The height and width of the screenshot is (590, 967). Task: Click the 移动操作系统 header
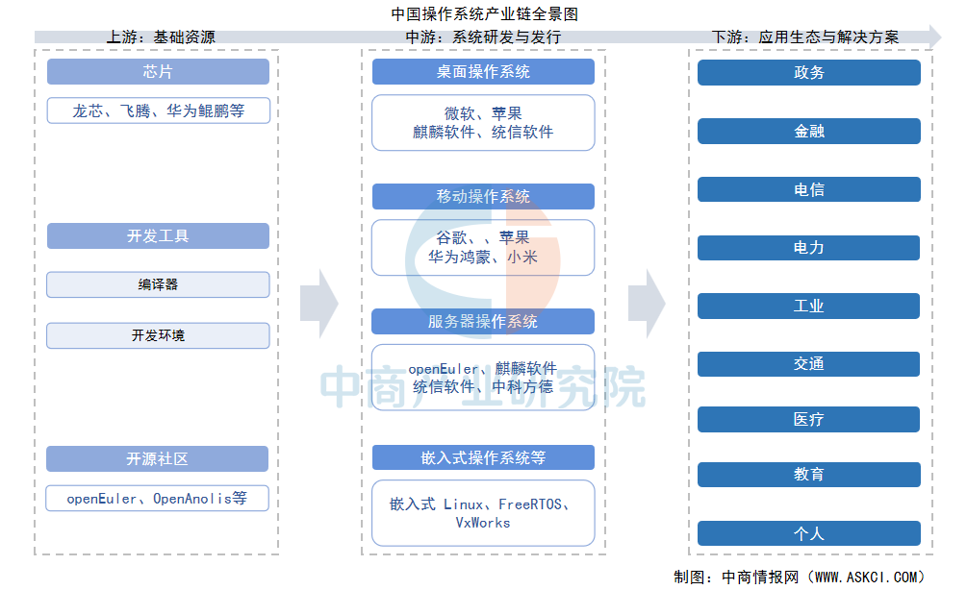(x=483, y=196)
